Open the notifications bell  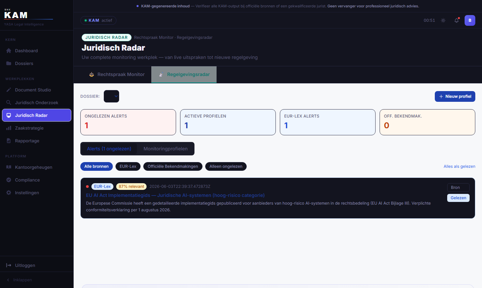(457, 20)
